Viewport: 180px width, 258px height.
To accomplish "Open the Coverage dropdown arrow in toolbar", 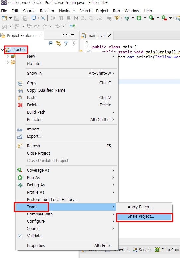I will 158,18.
